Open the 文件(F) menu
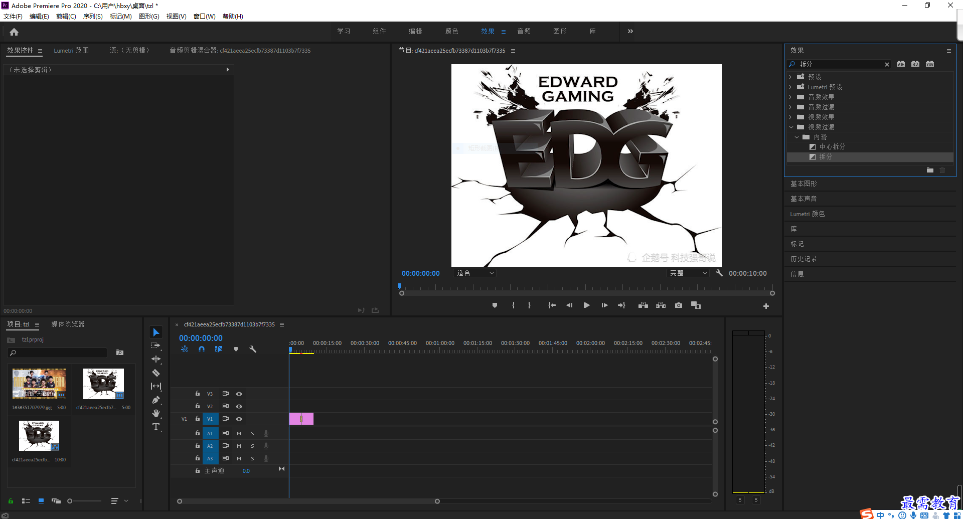This screenshot has width=963, height=519. tap(13, 17)
